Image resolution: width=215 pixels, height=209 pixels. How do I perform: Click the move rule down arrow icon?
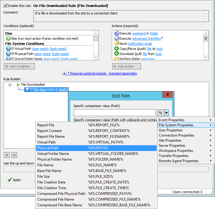(7, 155)
